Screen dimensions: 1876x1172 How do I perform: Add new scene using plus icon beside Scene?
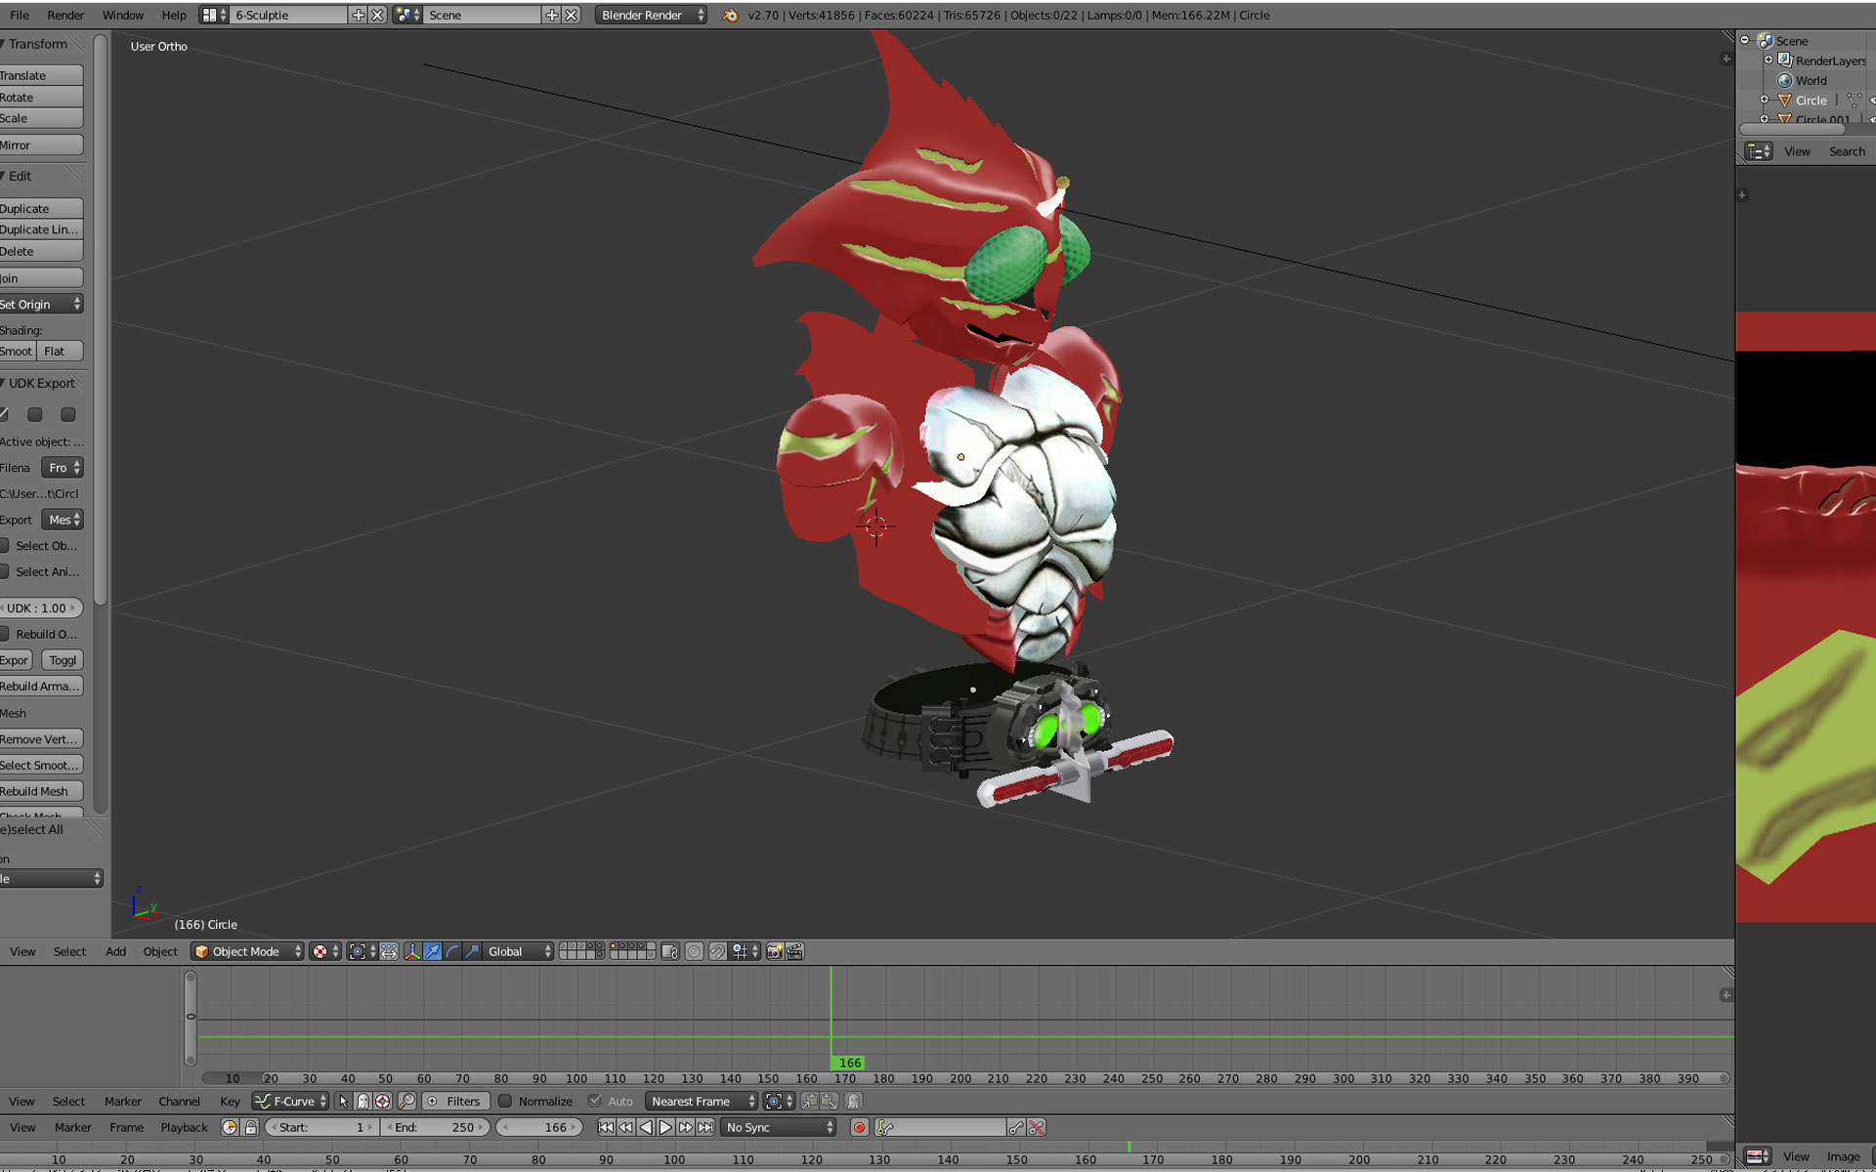tap(552, 15)
